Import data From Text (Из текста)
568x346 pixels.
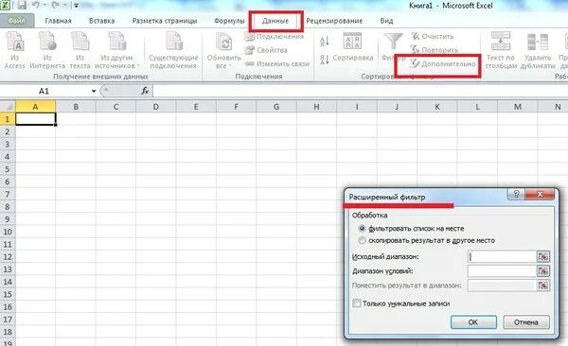[x=80, y=50]
